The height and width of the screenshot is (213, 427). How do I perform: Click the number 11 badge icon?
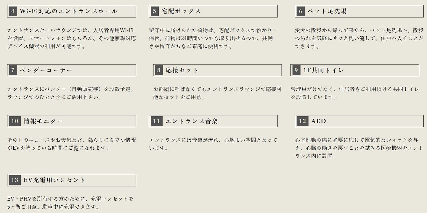tap(156, 121)
